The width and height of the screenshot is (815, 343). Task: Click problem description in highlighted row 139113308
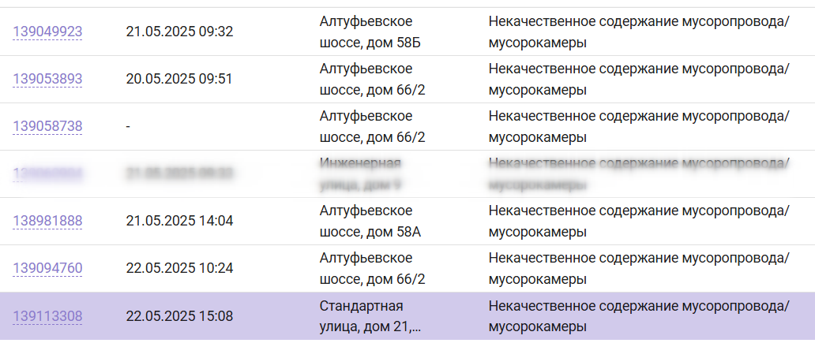(639, 316)
